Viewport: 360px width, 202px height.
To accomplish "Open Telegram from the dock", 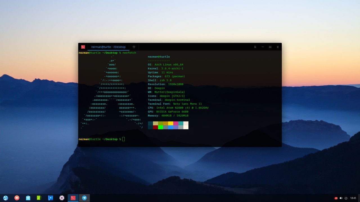I will 84,198.
